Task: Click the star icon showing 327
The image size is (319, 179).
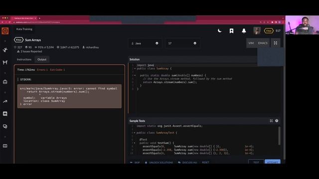Action: [15, 47]
